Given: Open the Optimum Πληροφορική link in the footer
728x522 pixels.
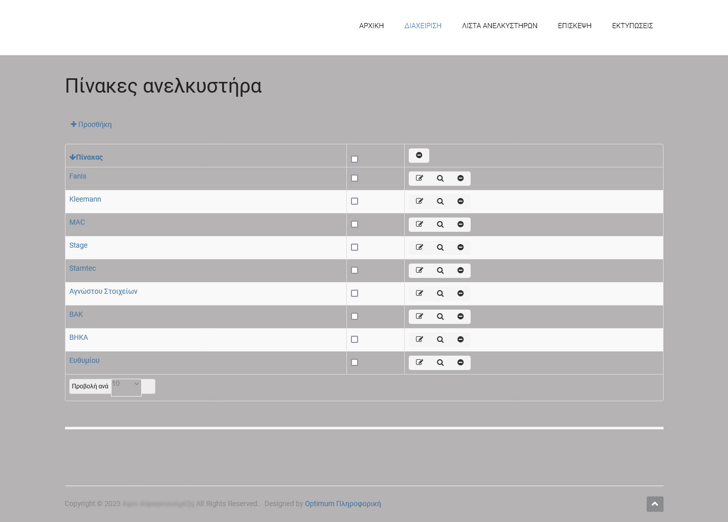Looking at the screenshot, I should (x=343, y=504).
